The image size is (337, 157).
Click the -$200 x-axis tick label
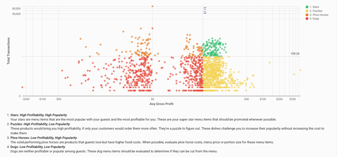pos(26,99)
